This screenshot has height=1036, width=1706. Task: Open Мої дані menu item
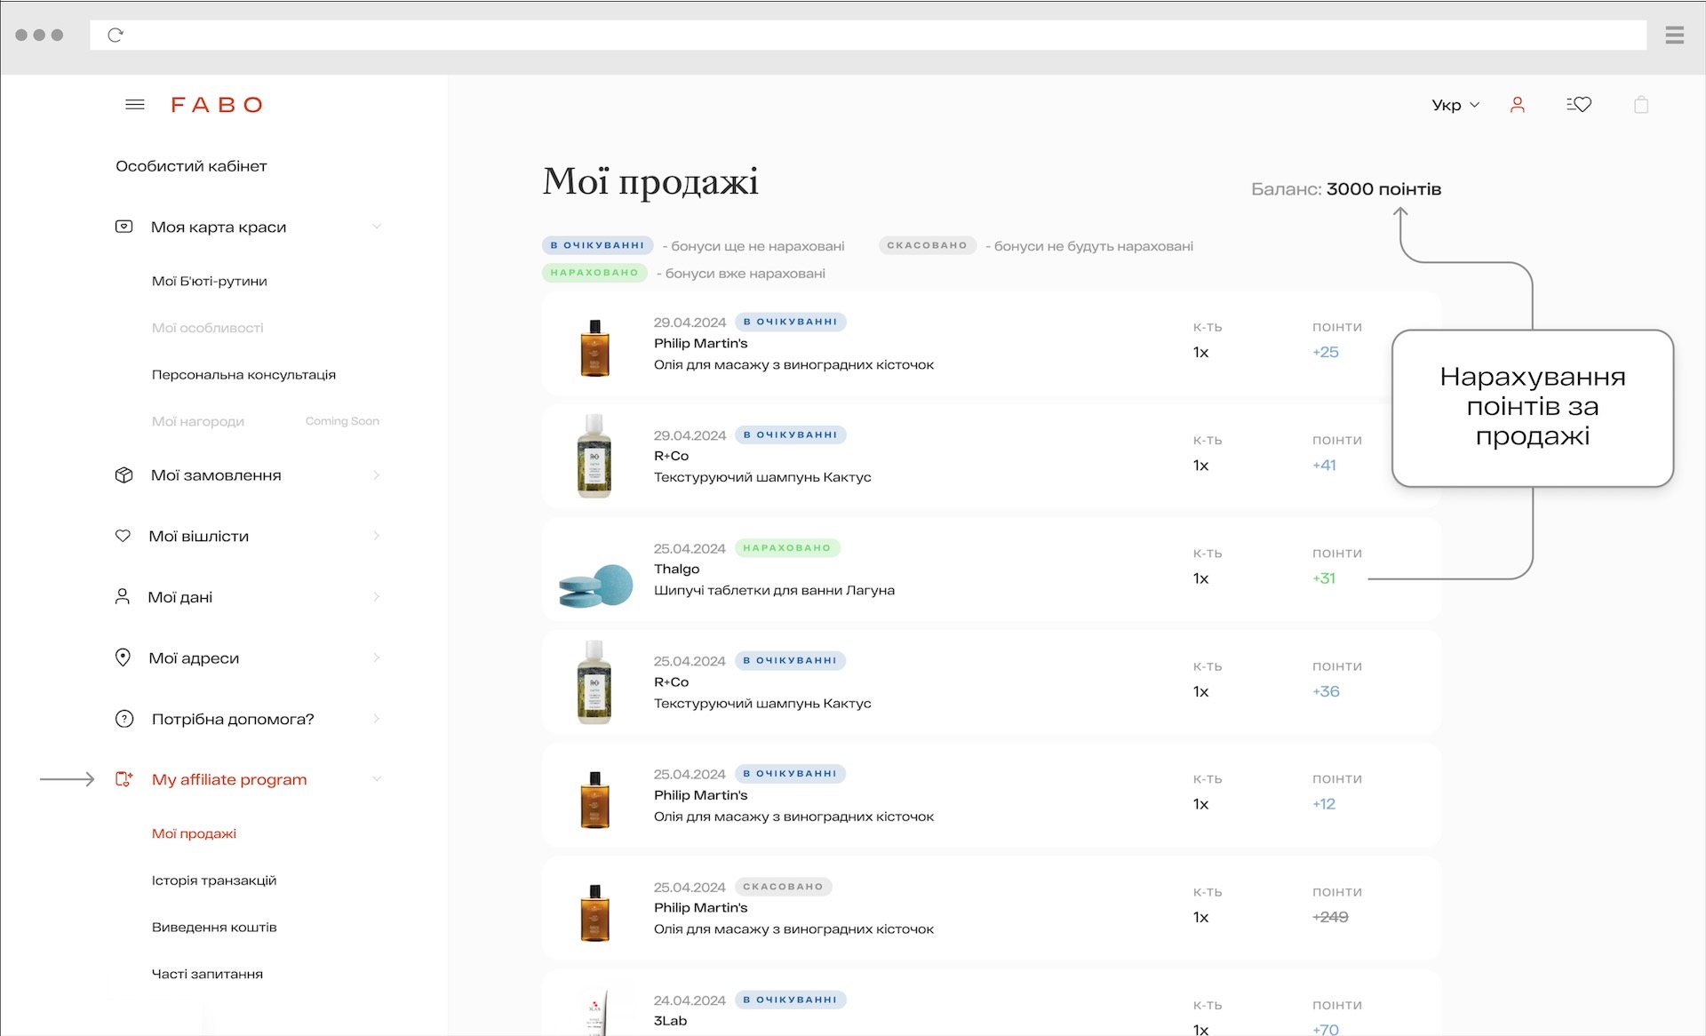(180, 597)
